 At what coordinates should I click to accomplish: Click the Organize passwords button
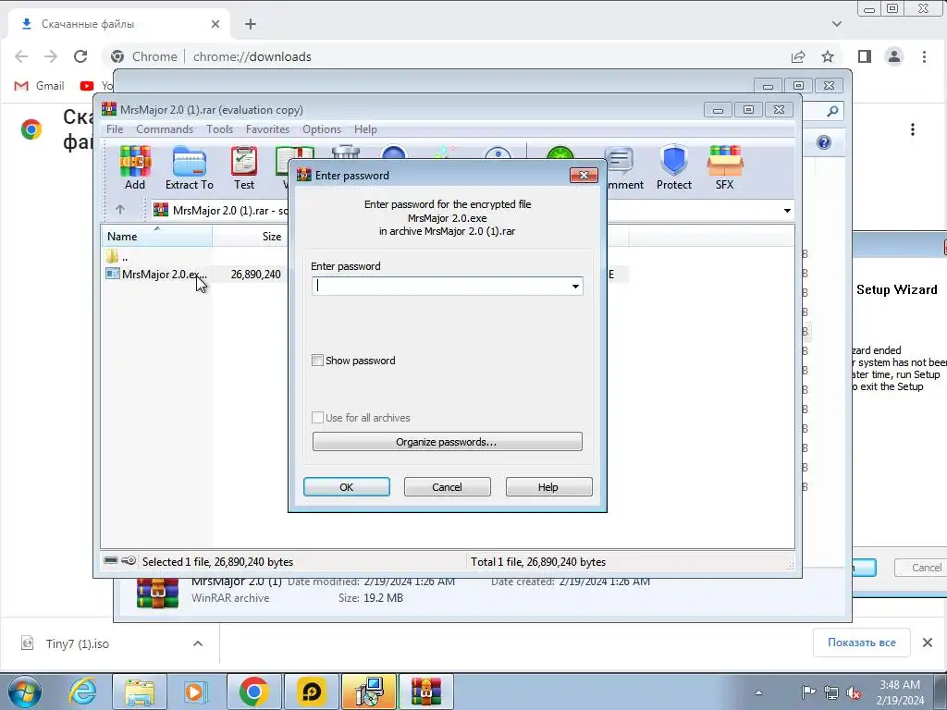click(x=447, y=441)
